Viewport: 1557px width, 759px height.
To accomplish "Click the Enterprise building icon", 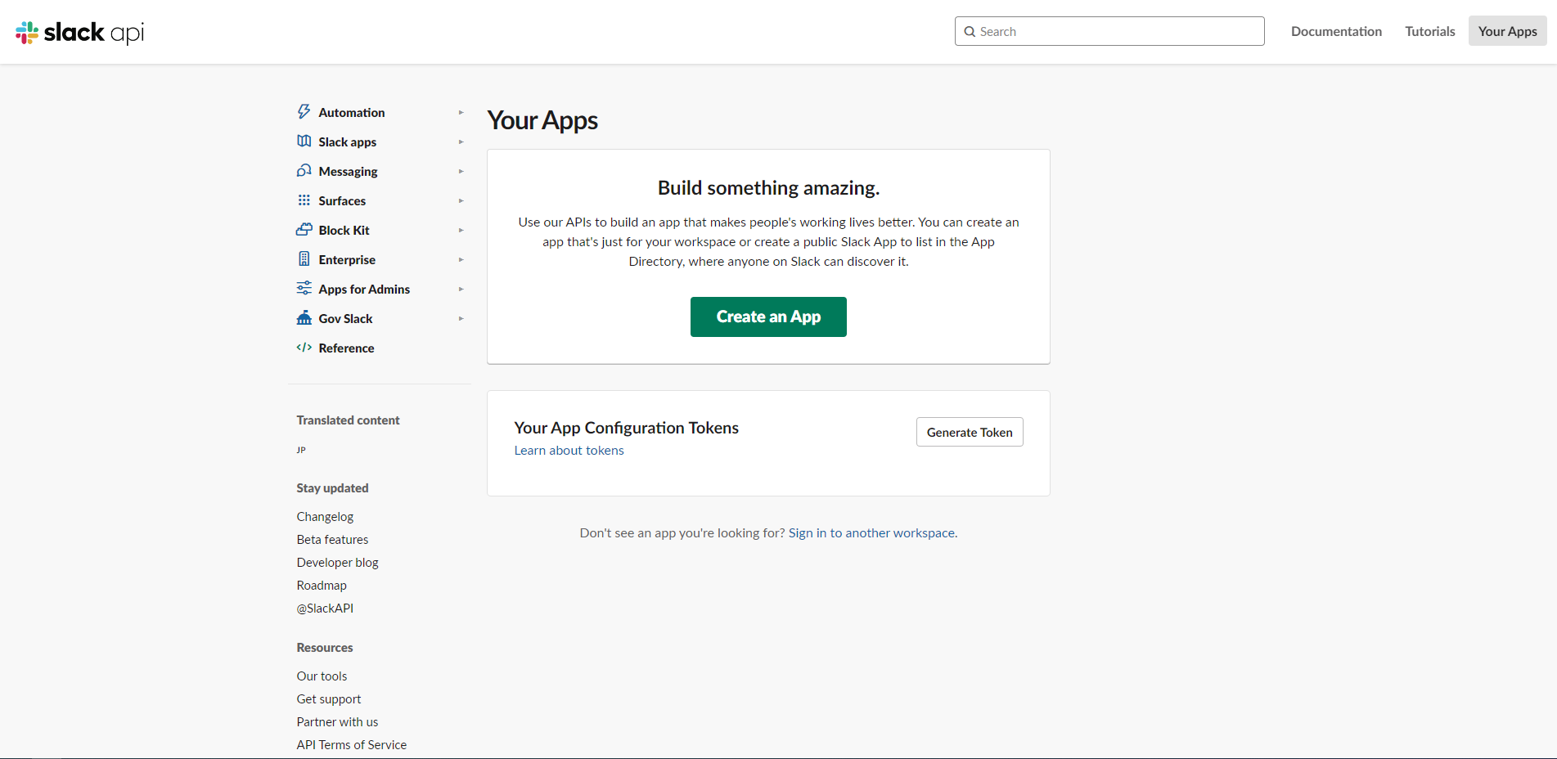I will tap(304, 259).
